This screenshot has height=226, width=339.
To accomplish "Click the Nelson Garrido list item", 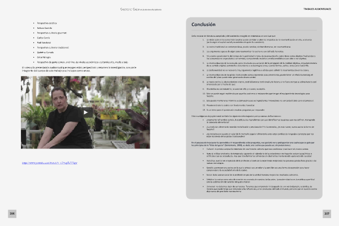I will click(45, 27).
